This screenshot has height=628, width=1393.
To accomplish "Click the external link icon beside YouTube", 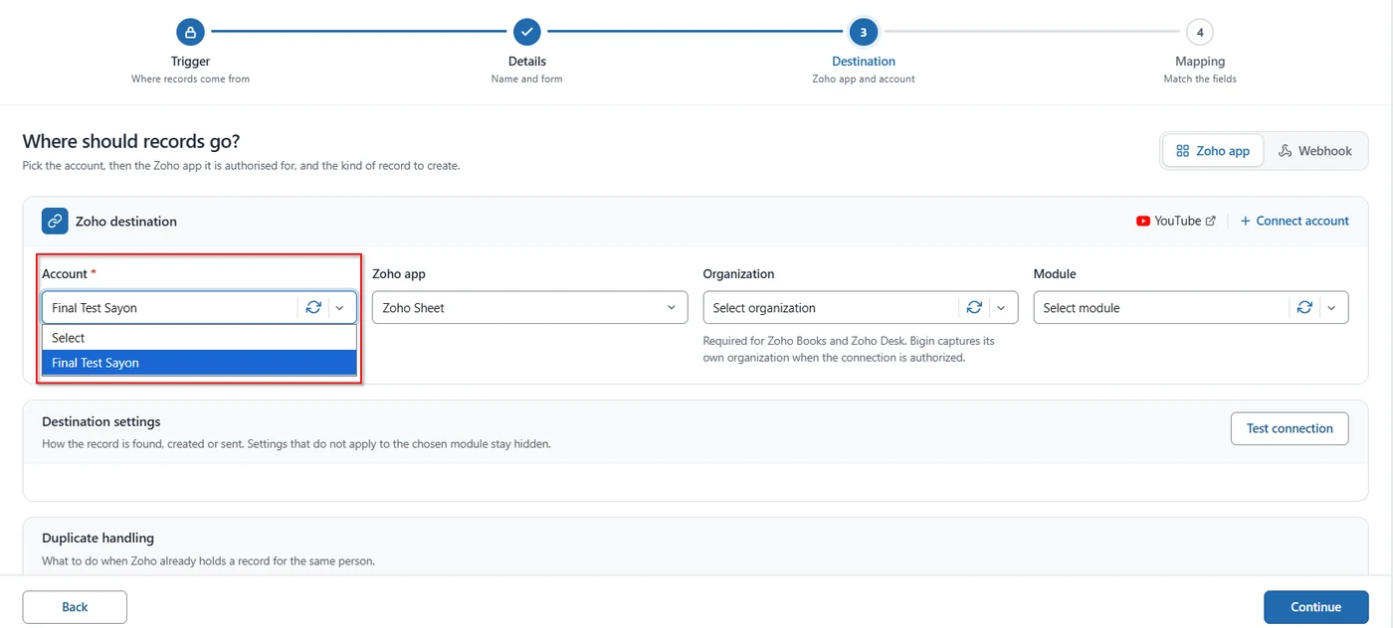I will coord(1211,222).
